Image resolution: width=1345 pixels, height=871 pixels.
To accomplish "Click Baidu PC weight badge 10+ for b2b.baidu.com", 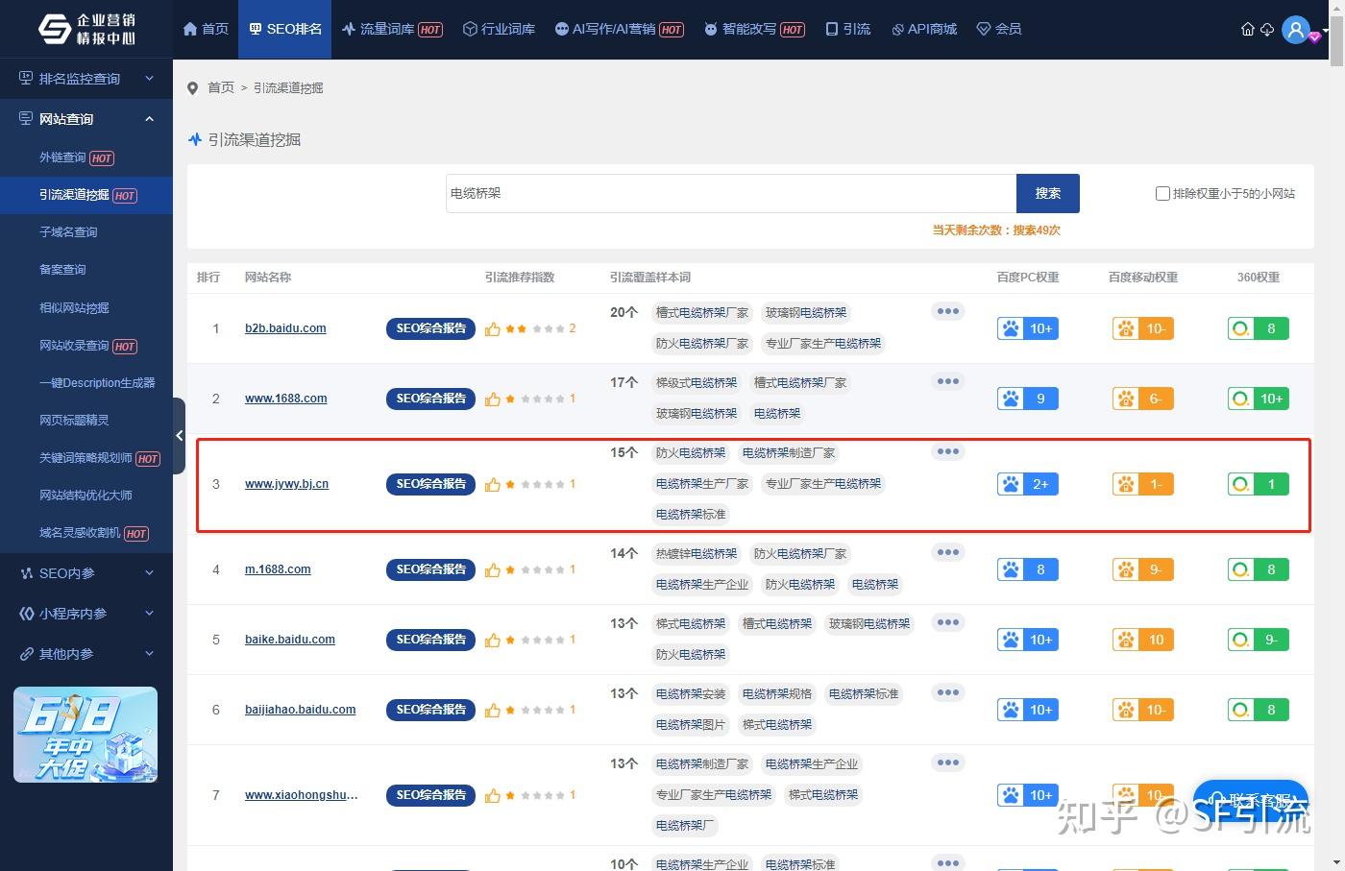I will tap(1028, 328).
